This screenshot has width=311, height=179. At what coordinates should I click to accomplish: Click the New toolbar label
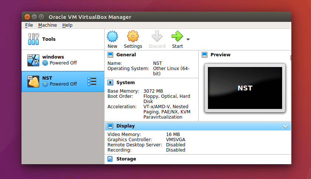coord(112,46)
